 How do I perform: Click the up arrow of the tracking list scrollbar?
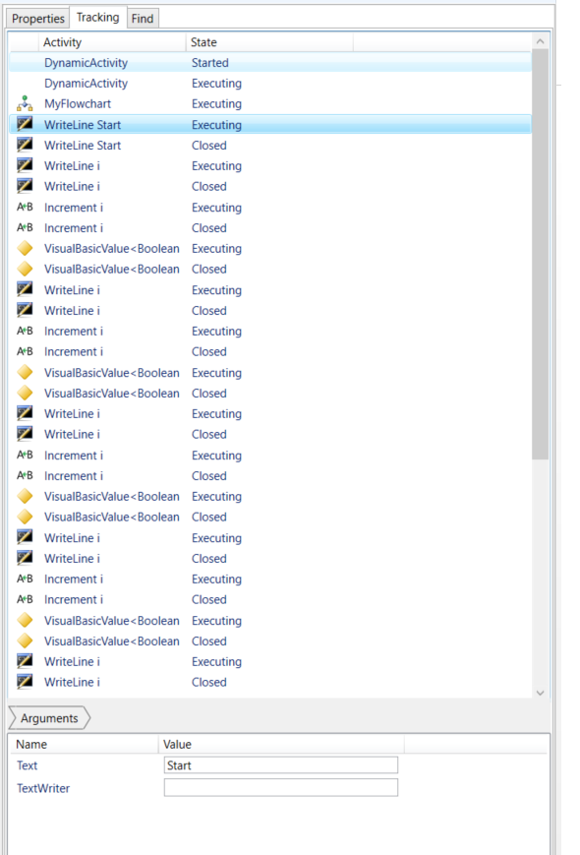541,41
